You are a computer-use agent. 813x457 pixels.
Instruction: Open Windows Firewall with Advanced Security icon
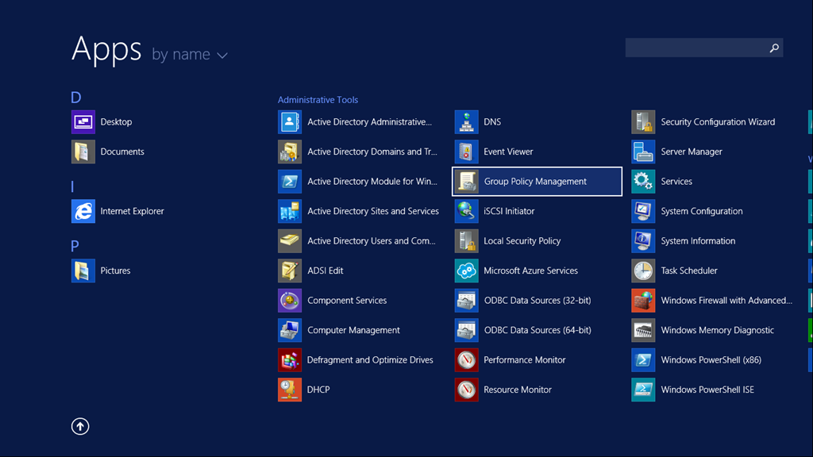click(x=643, y=301)
